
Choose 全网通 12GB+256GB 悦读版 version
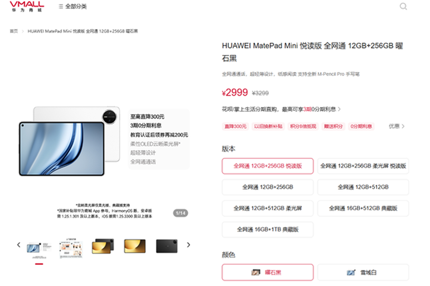[268, 166]
